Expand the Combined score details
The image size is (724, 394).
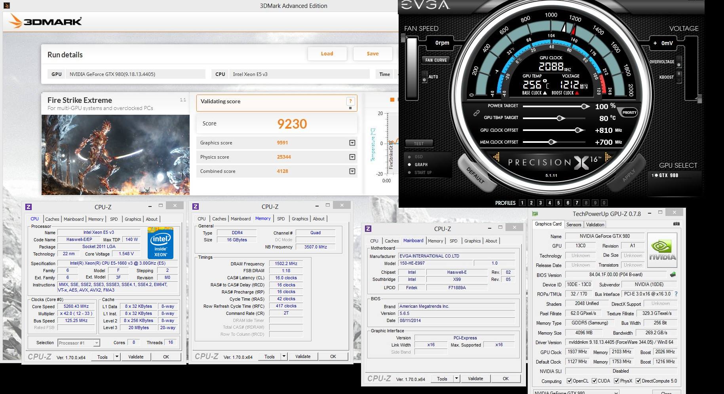coord(352,171)
